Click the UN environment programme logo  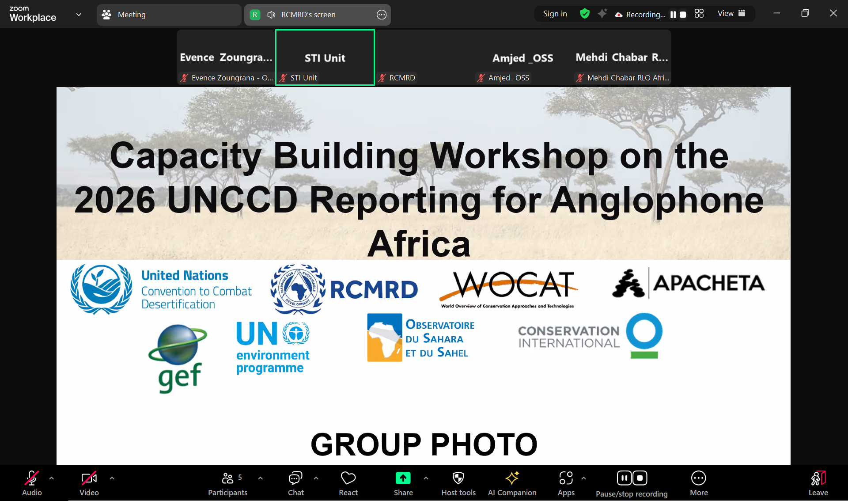273,348
